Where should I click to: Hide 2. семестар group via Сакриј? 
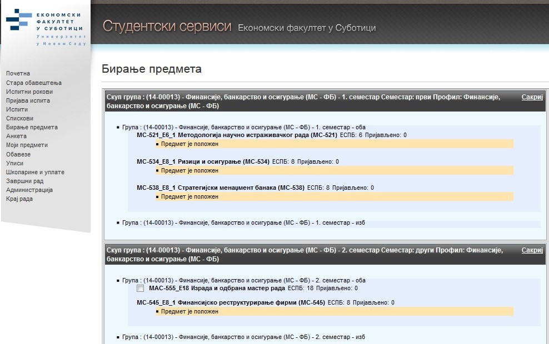(532, 250)
